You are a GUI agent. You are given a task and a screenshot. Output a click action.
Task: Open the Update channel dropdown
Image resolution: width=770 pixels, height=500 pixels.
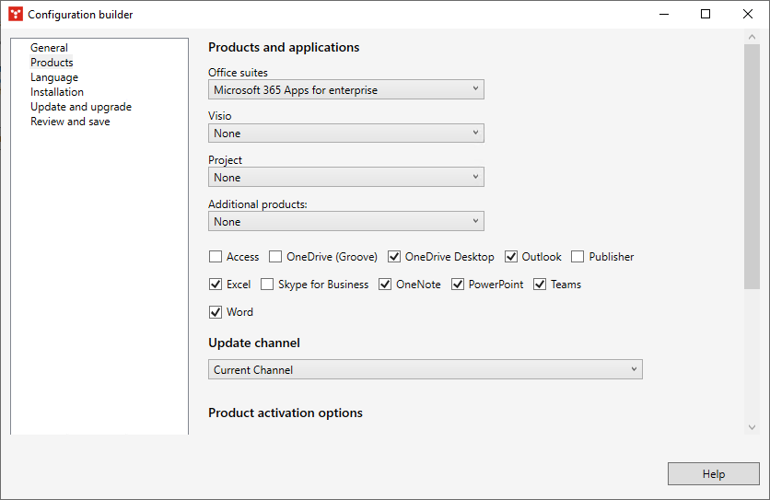click(425, 370)
